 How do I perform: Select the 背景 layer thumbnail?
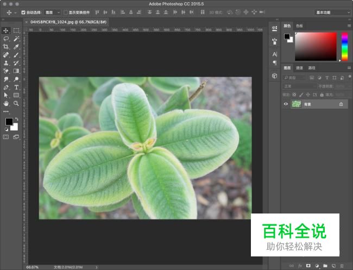[x=297, y=104]
